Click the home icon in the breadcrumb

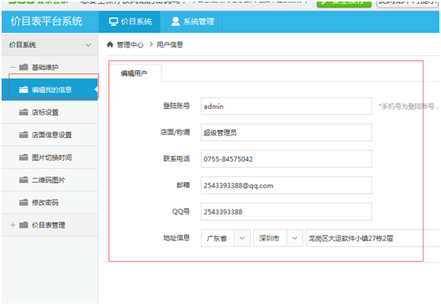pyautogui.click(x=110, y=44)
